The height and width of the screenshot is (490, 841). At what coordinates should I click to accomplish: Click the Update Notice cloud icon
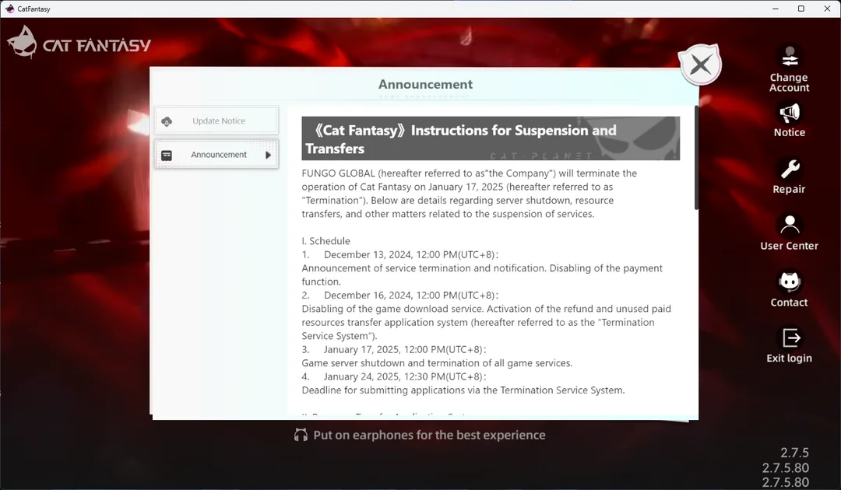pyautogui.click(x=167, y=121)
